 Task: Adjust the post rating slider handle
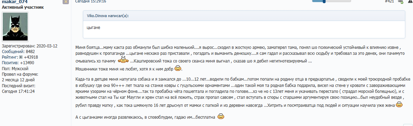[324, 1]
